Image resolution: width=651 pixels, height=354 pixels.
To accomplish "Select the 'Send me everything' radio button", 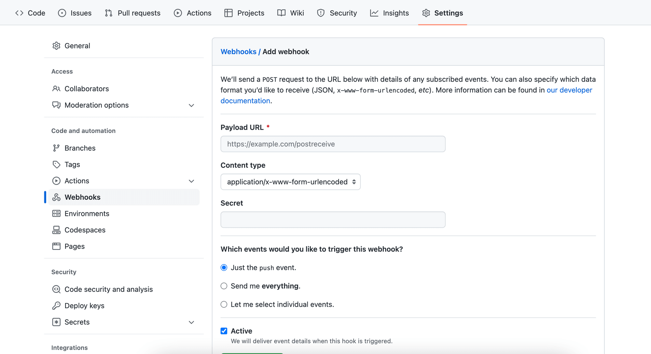I will pos(224,286).
